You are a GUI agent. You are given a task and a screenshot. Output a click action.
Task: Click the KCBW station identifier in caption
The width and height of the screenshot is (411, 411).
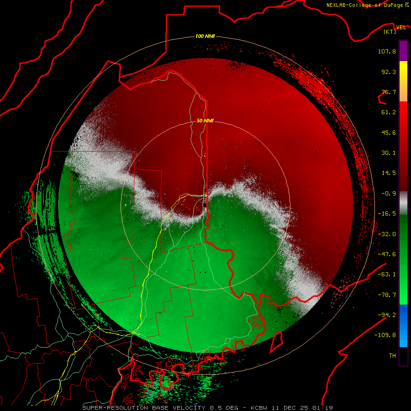259,408
